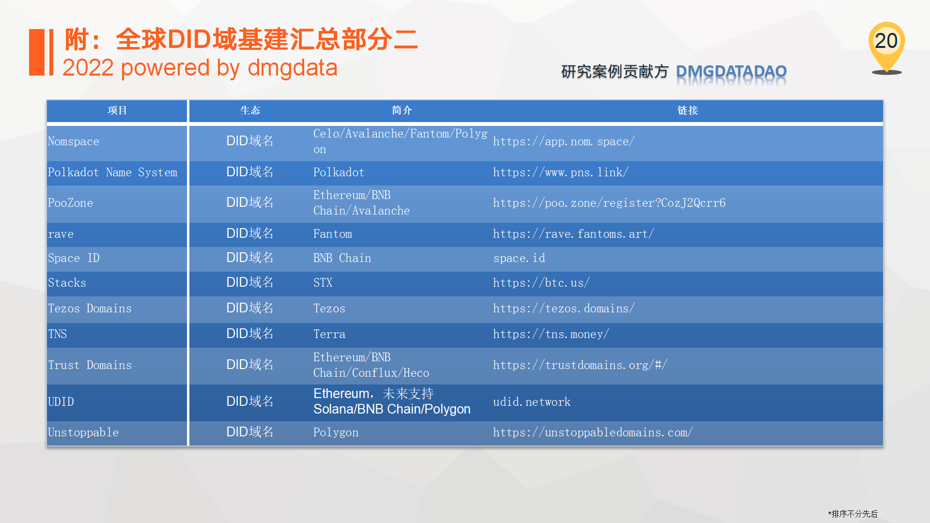
Task: Click the footnote *排序不分先后
Action: 852,514
